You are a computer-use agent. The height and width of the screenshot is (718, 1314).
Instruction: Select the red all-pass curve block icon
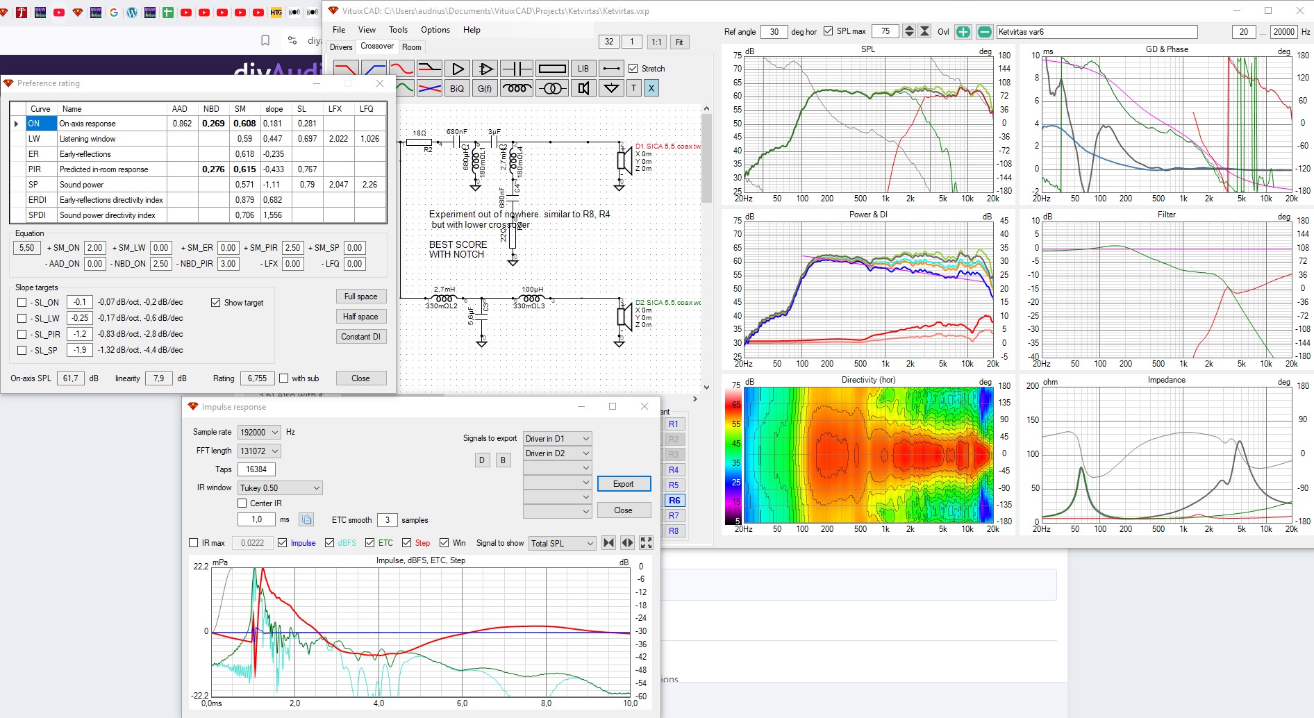pos(401,69)
